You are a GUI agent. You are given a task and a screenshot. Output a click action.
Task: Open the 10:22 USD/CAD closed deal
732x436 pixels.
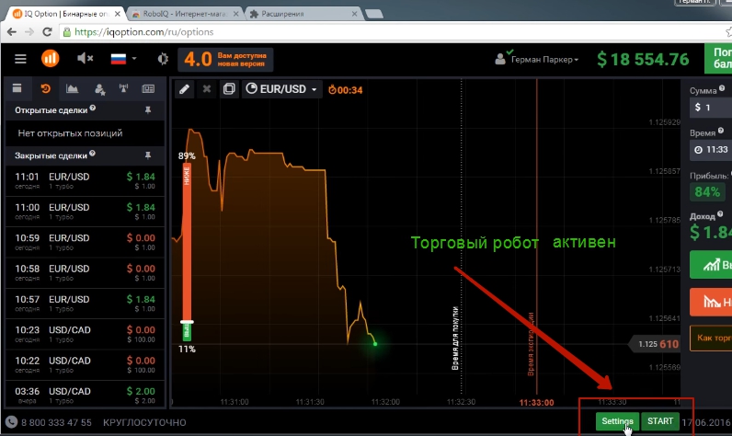tap(85, 364)
